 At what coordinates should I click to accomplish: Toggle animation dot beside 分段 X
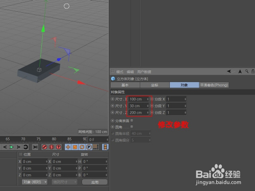click(152, 99)
